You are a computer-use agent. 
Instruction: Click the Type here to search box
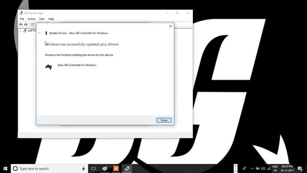(x=49, y=169)
